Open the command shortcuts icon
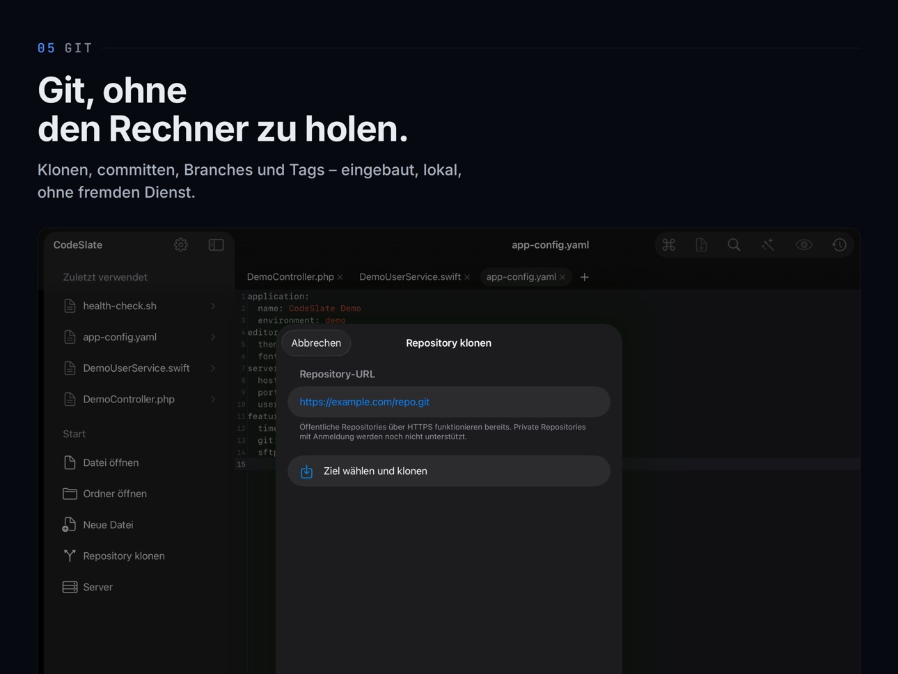Viewport: 898px width, 674px height. click(669, 245)
